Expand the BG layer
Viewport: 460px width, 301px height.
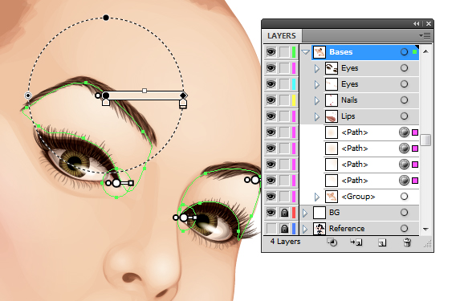(305, 213)
